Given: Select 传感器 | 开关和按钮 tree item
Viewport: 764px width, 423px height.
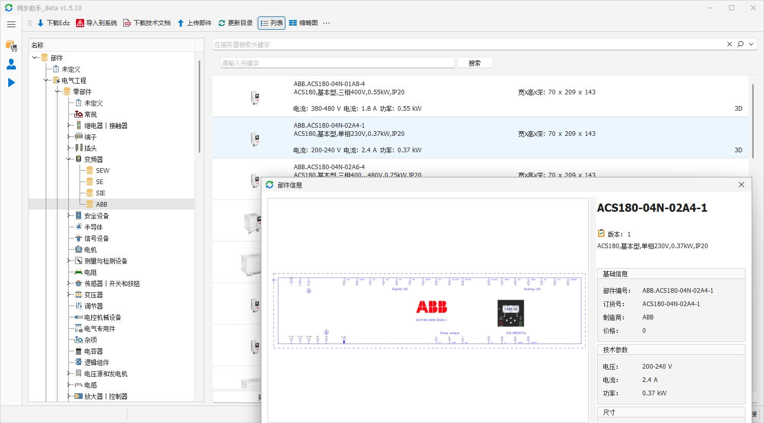Looking at the screenshot, I should click(x=112, y=284).
